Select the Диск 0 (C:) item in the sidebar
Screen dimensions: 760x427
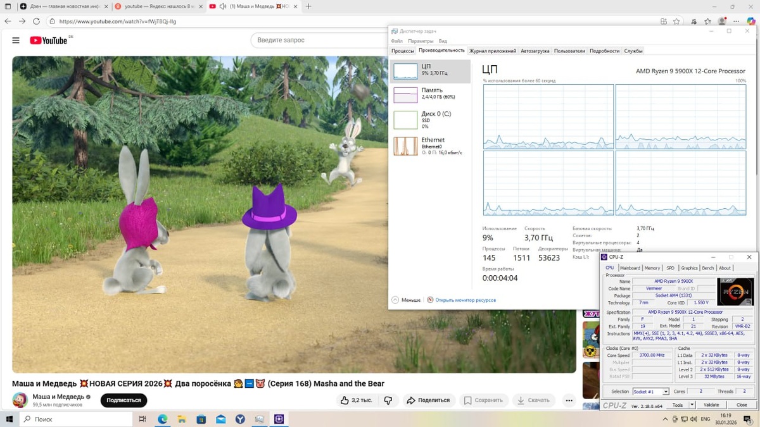[x=431, y=120]
